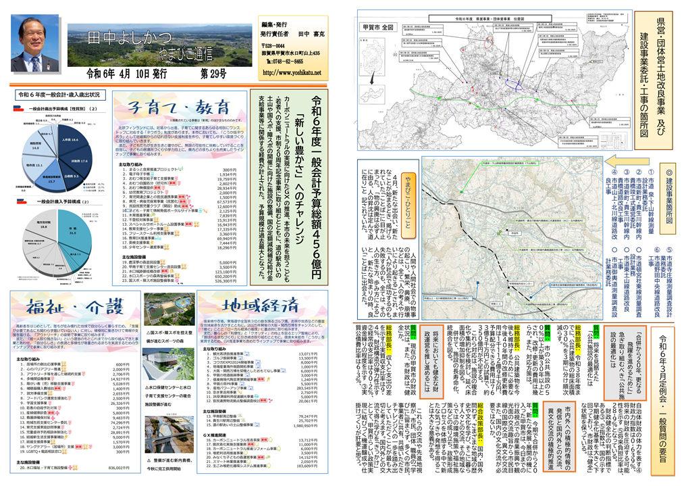Click the 福祉・介護 section heading
Image resolution: width=686 pixels, height=486 pixels.
(76, 306)
